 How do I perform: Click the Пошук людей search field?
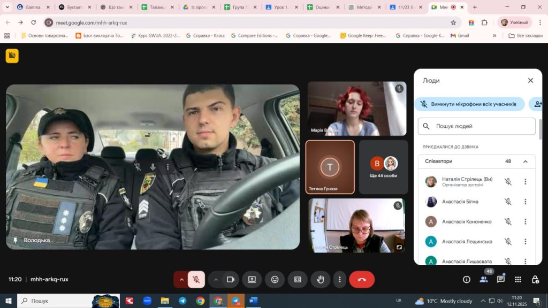pyautogui.click(x=477, y=126)
